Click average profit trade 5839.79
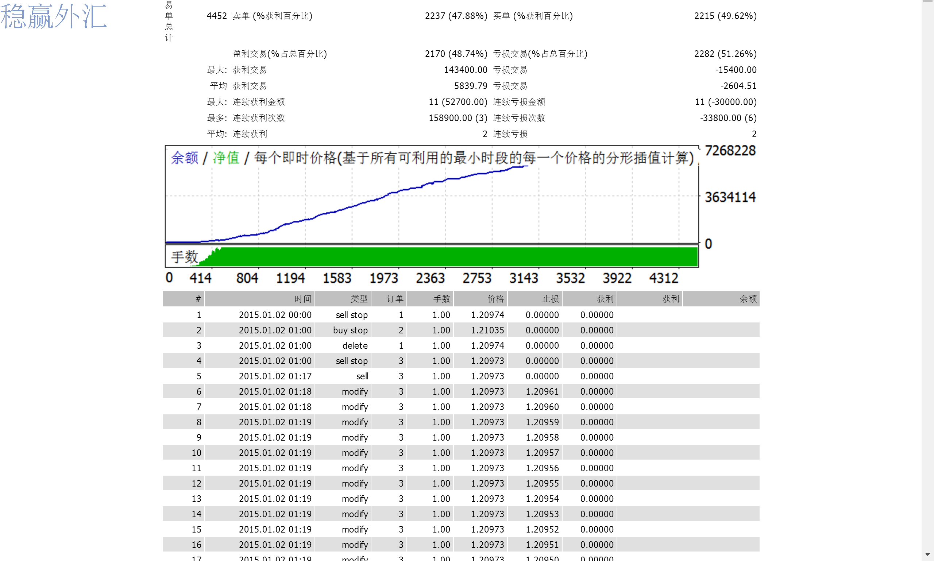Image resolution: width=934 pixels, height=561 pixels. pos(470,86)
